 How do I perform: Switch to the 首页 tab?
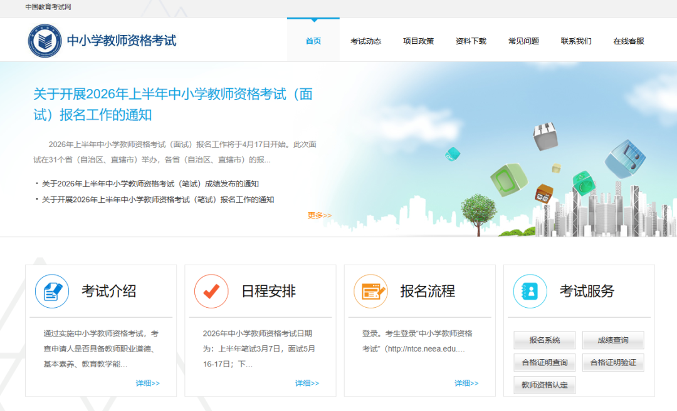click(x=312, y=40)
